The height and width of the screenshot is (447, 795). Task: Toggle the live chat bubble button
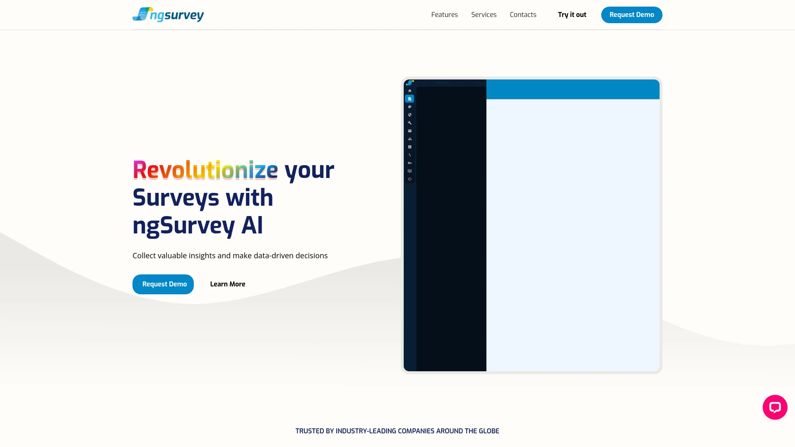(x=775, y=407)
